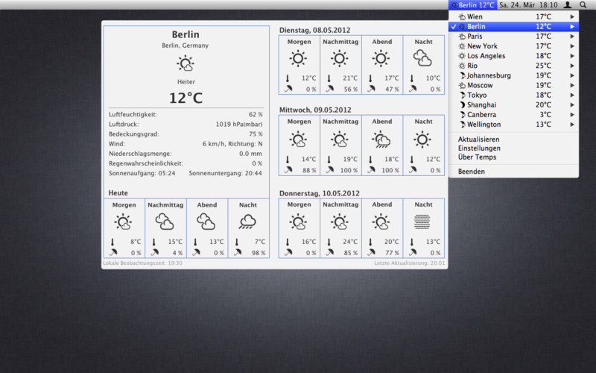Click Mittwoch Abend rainy sun icon
The height and width of the screenshot is (373, 596).
[381, 140]
